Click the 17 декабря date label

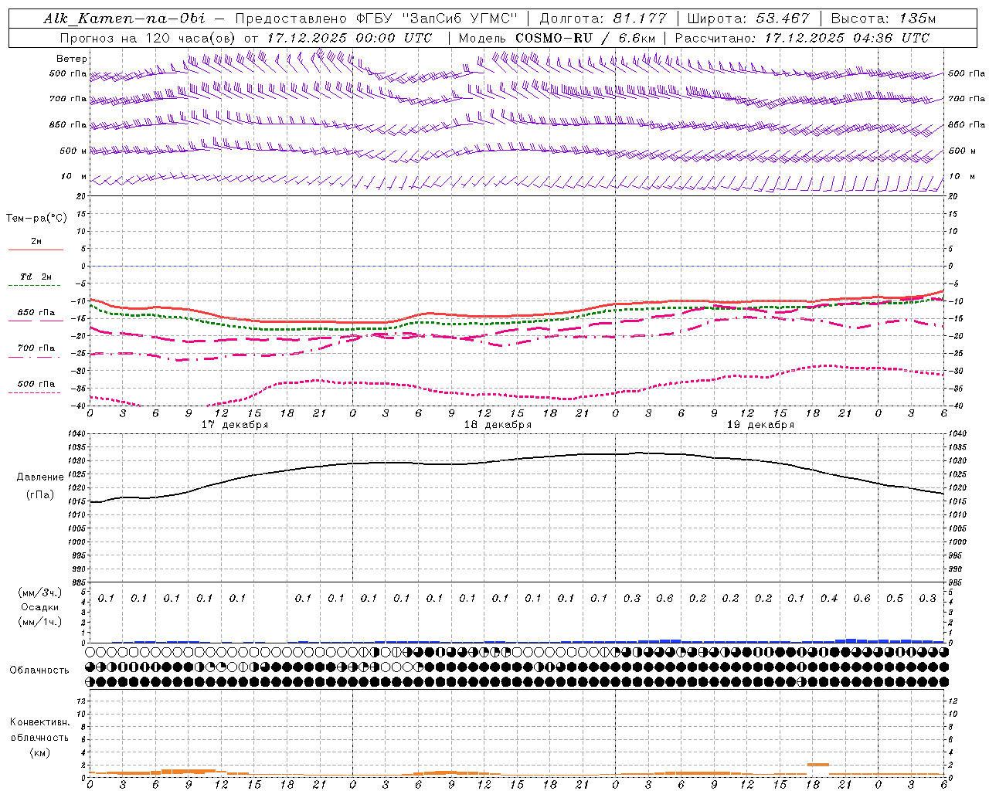click(x=235, y=425)
